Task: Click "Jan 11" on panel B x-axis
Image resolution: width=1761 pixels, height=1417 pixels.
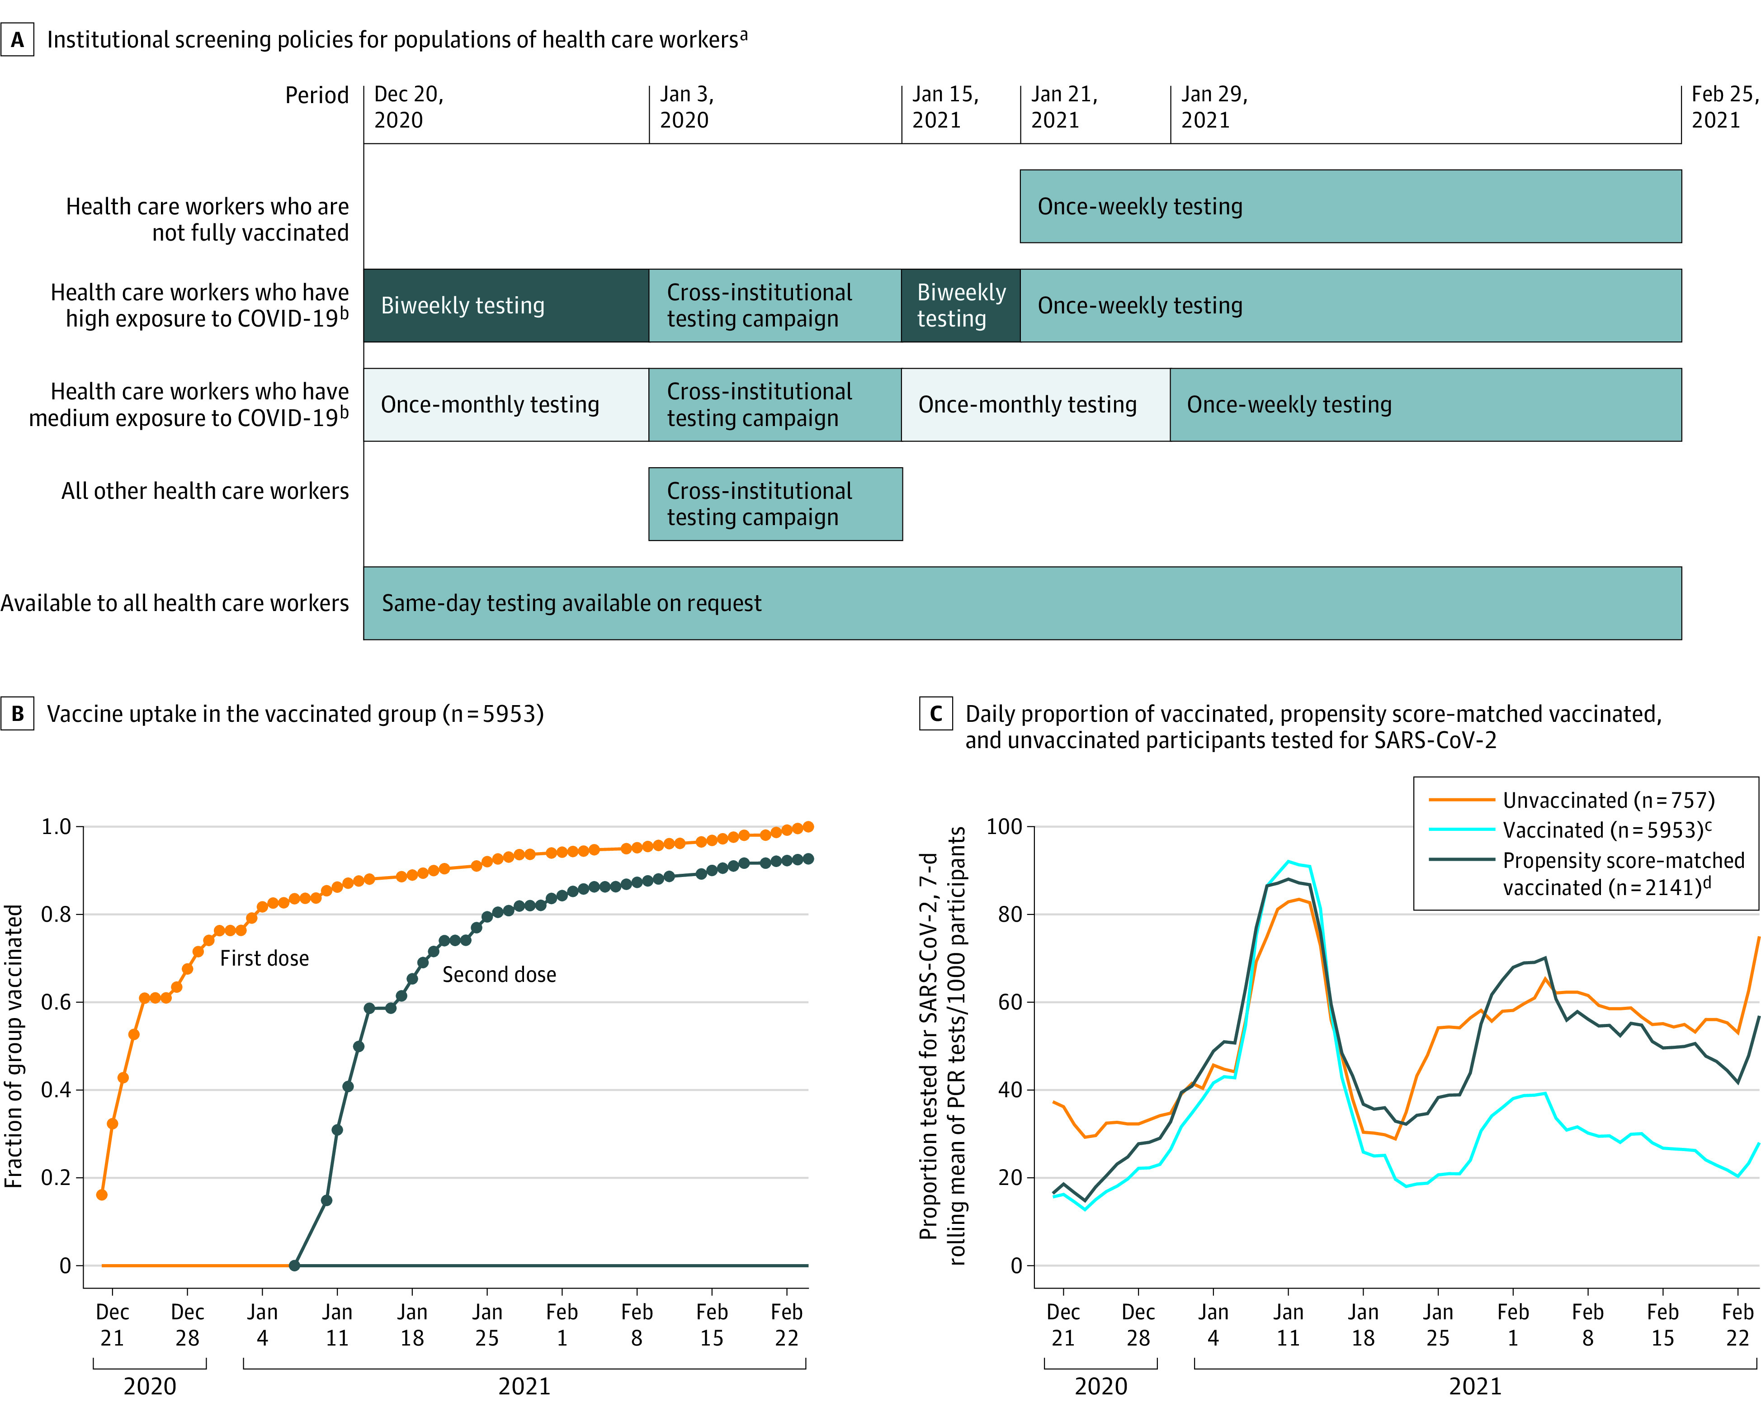Action: coord(337,1325)
